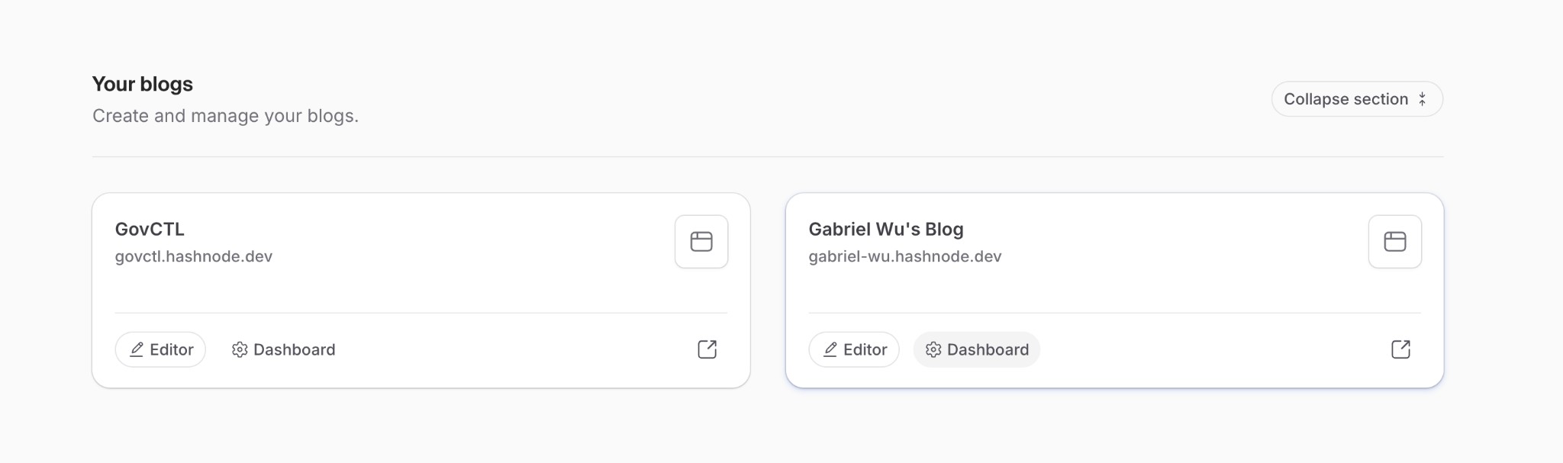
Task: Click the gear icon next to GovCTL's Dashboard label
Action: point(240,349)
